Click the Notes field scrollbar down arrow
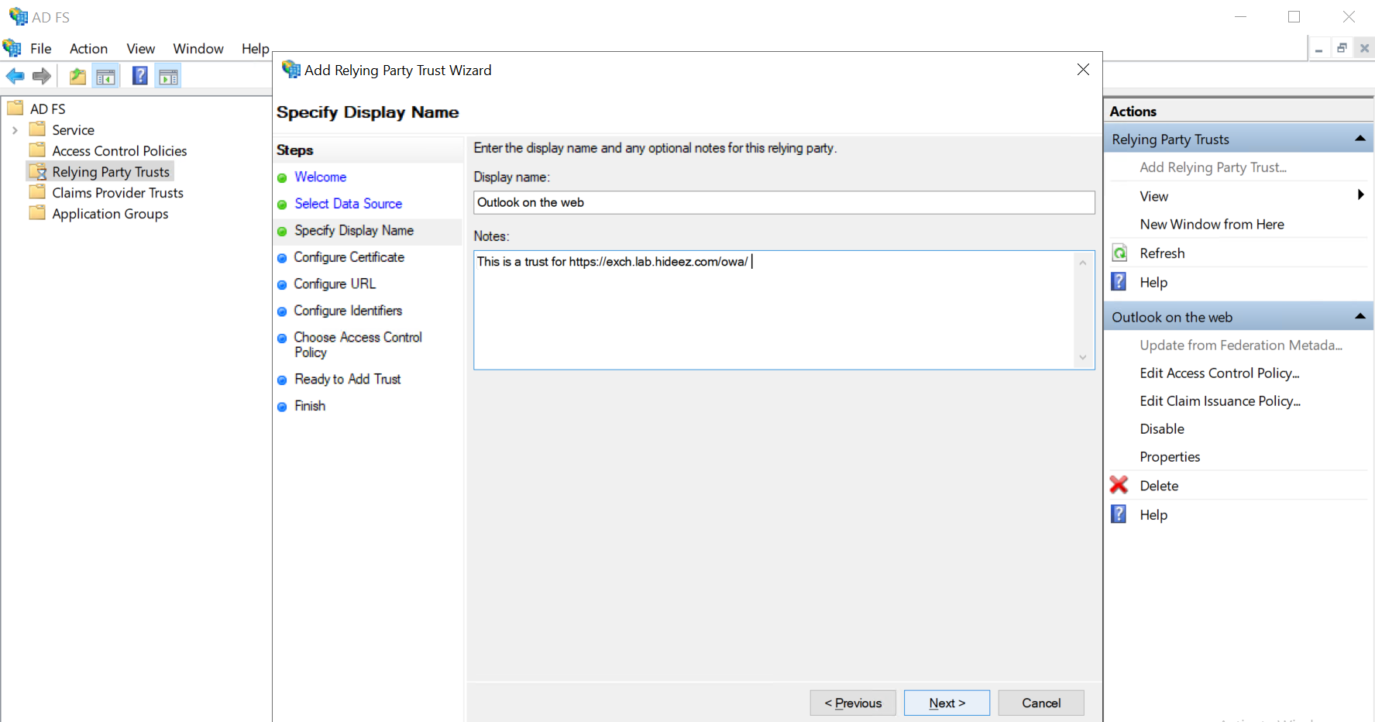The height and width of the screenshot is (722, 1375). [1082, 357]
